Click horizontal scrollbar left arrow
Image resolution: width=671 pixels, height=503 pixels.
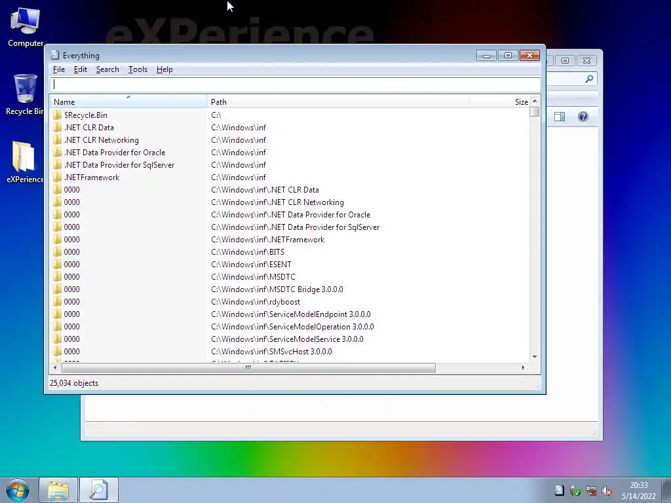[x=55, y=367]
